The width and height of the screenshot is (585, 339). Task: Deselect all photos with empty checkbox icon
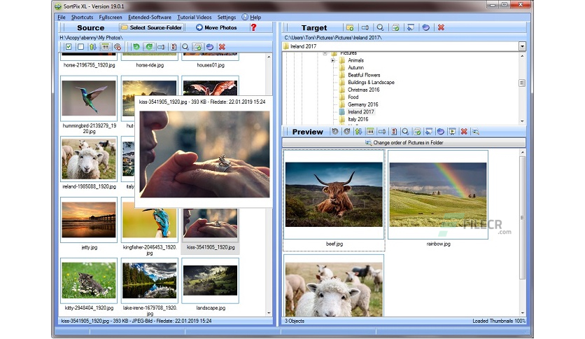point(80,47)
